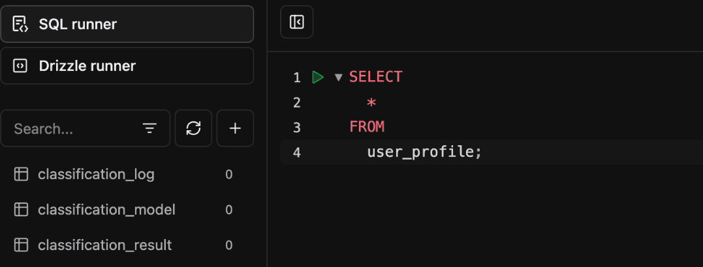
Task: Collapse the sidebar panel icon
Action: (x=297, y=22)
